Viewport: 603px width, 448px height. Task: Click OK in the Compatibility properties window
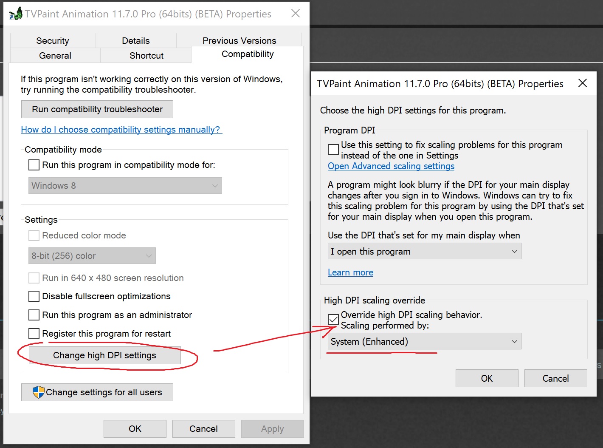click(x=135, y=429)
